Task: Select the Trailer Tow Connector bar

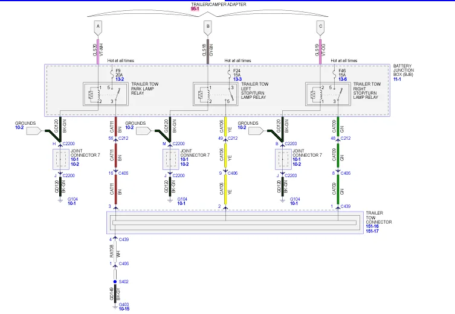Action: coord(234,222)
